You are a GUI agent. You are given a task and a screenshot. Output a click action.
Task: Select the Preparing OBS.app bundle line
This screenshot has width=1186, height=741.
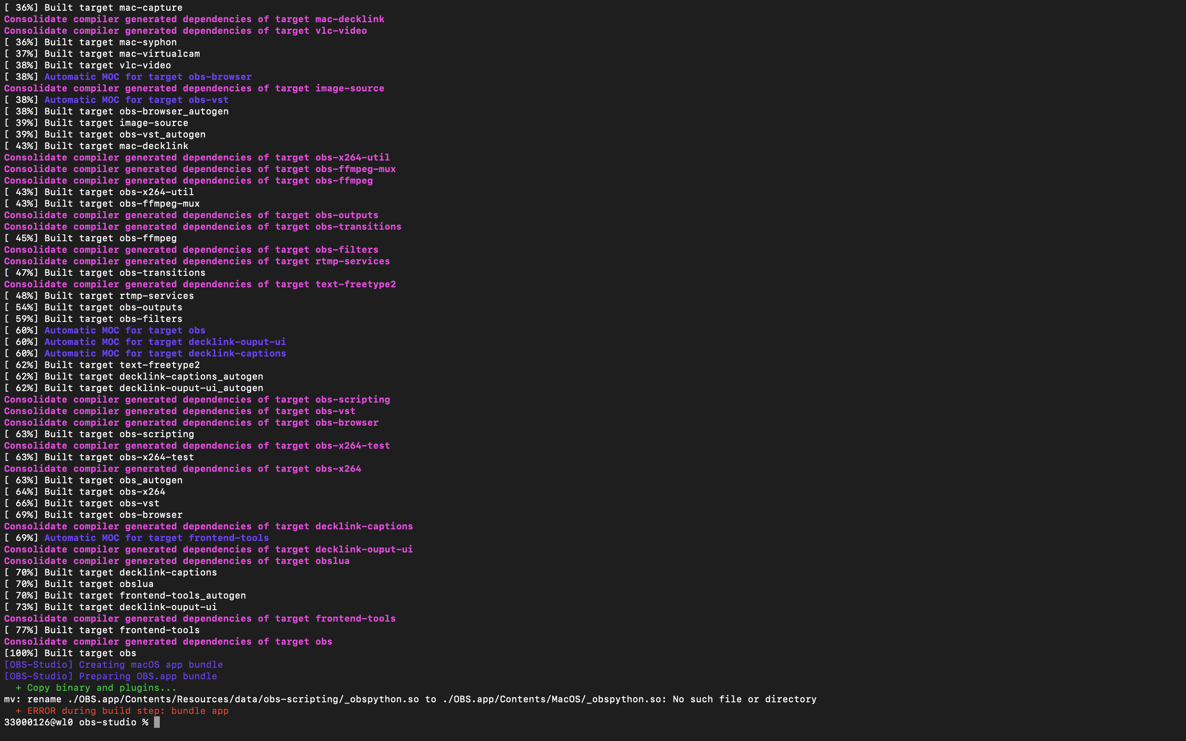pos(110,676)
